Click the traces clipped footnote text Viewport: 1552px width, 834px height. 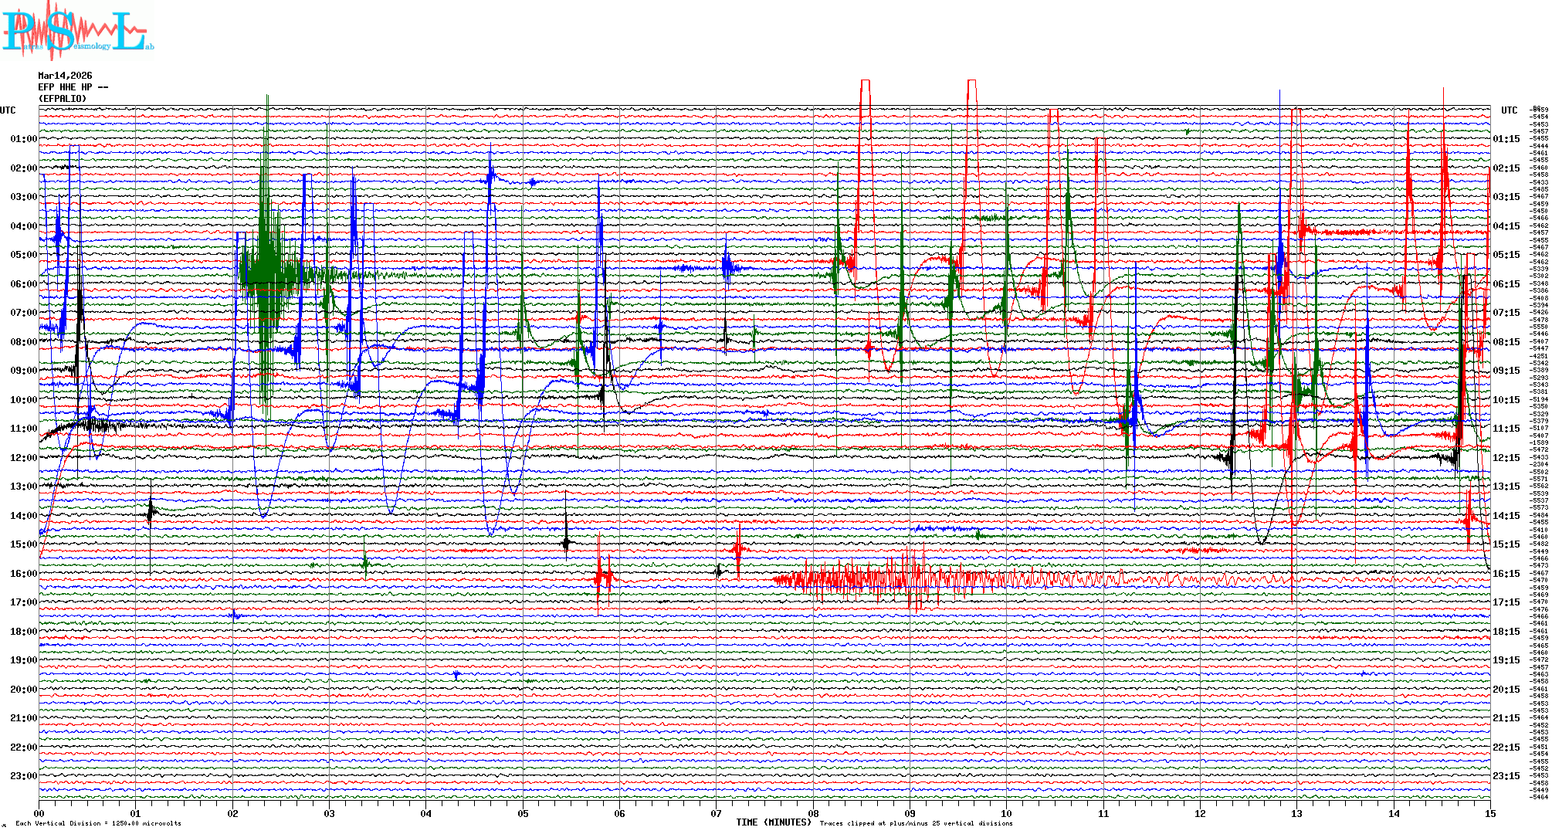pos(916,823)
